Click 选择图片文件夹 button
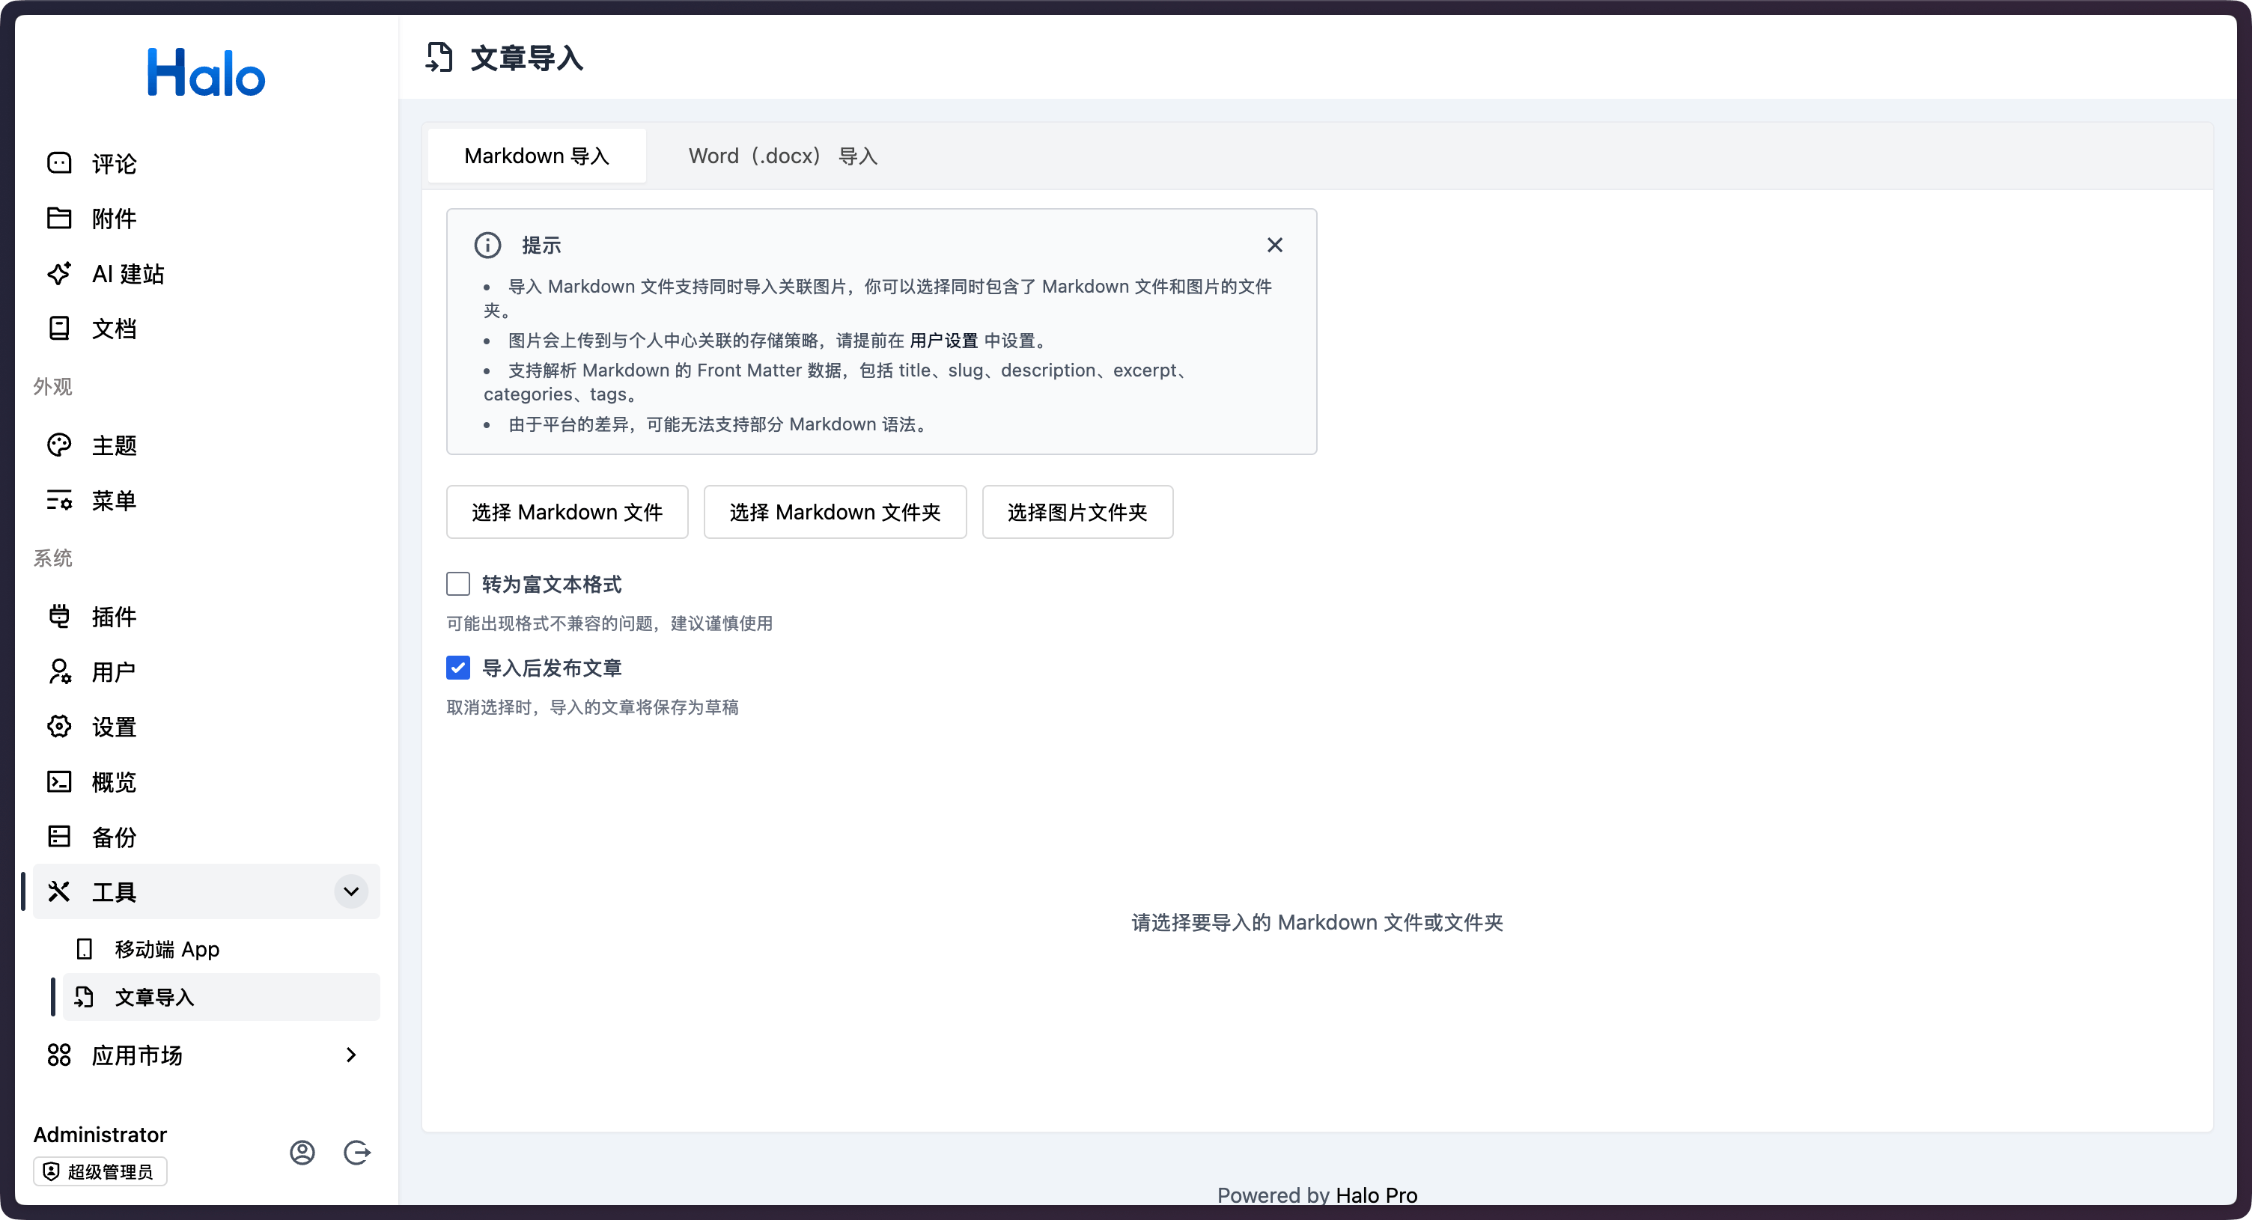 [1077, 512]
